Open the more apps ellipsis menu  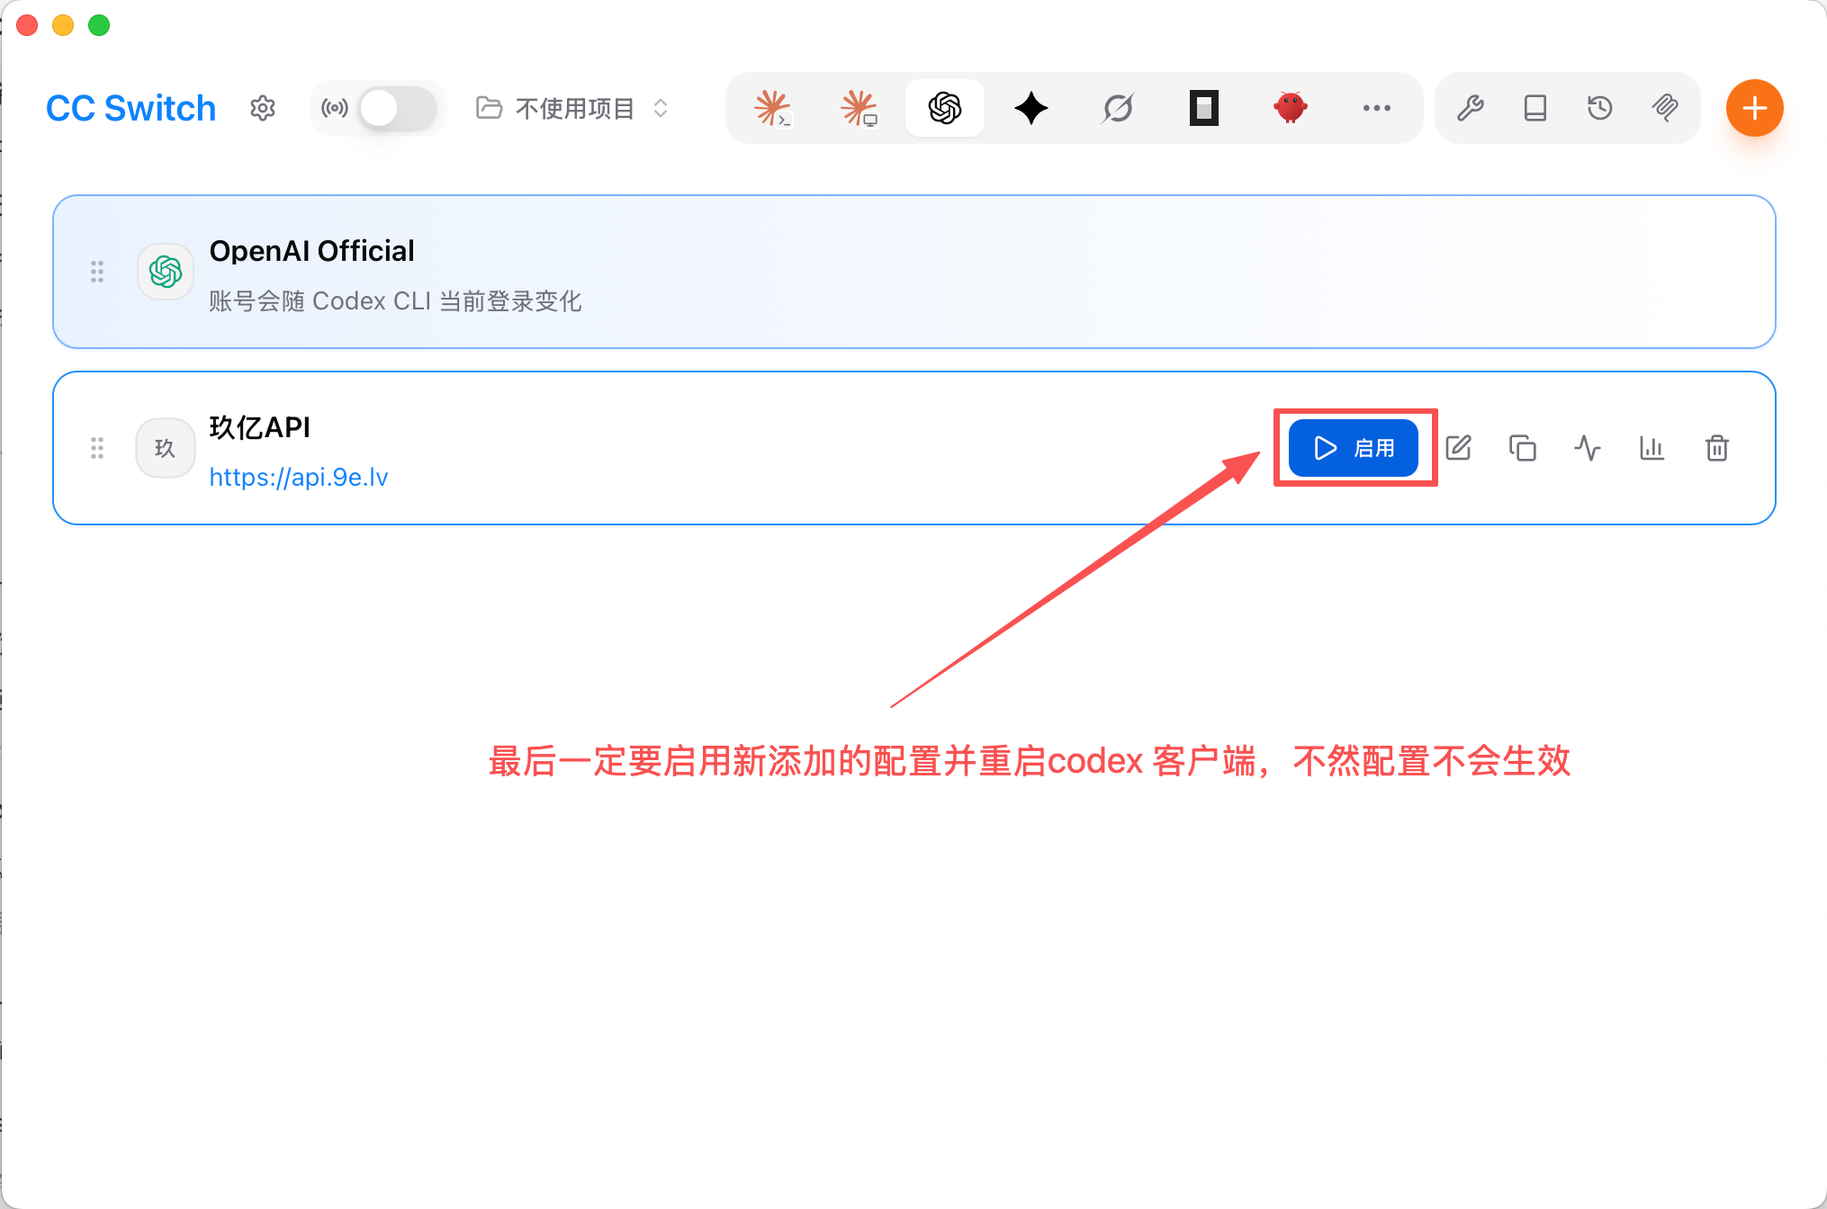(x=1377, y=108)
